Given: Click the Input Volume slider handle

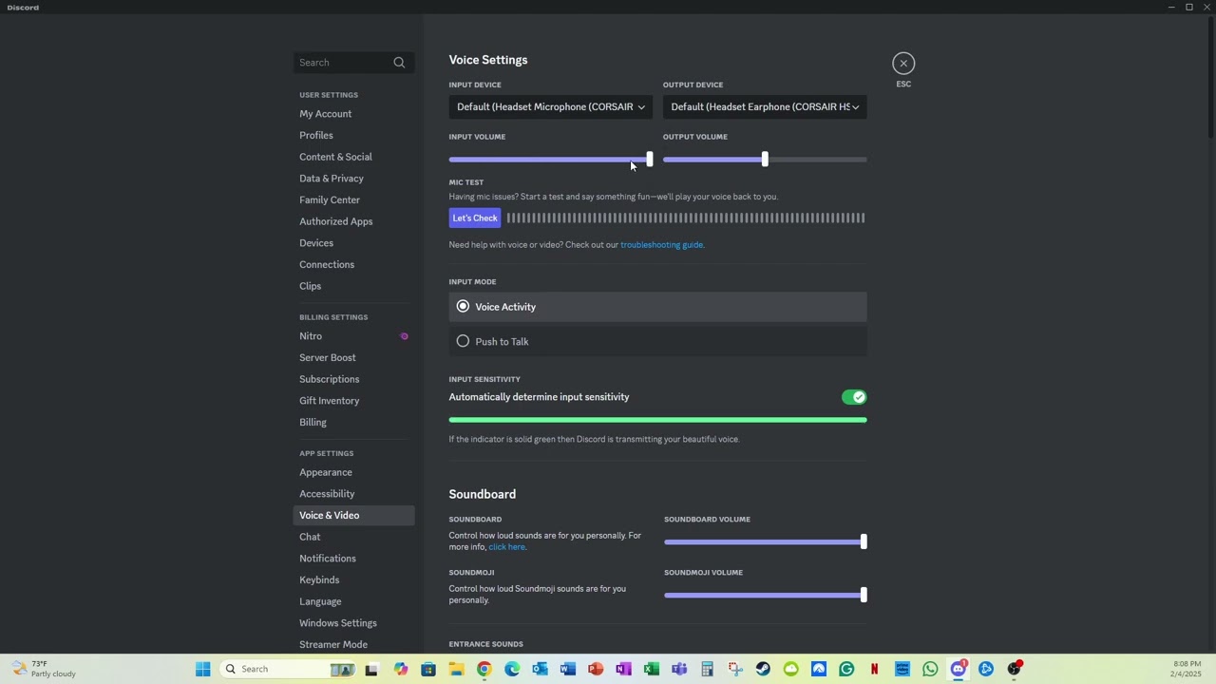Looking at the screenshot, I should click(650, 160).
